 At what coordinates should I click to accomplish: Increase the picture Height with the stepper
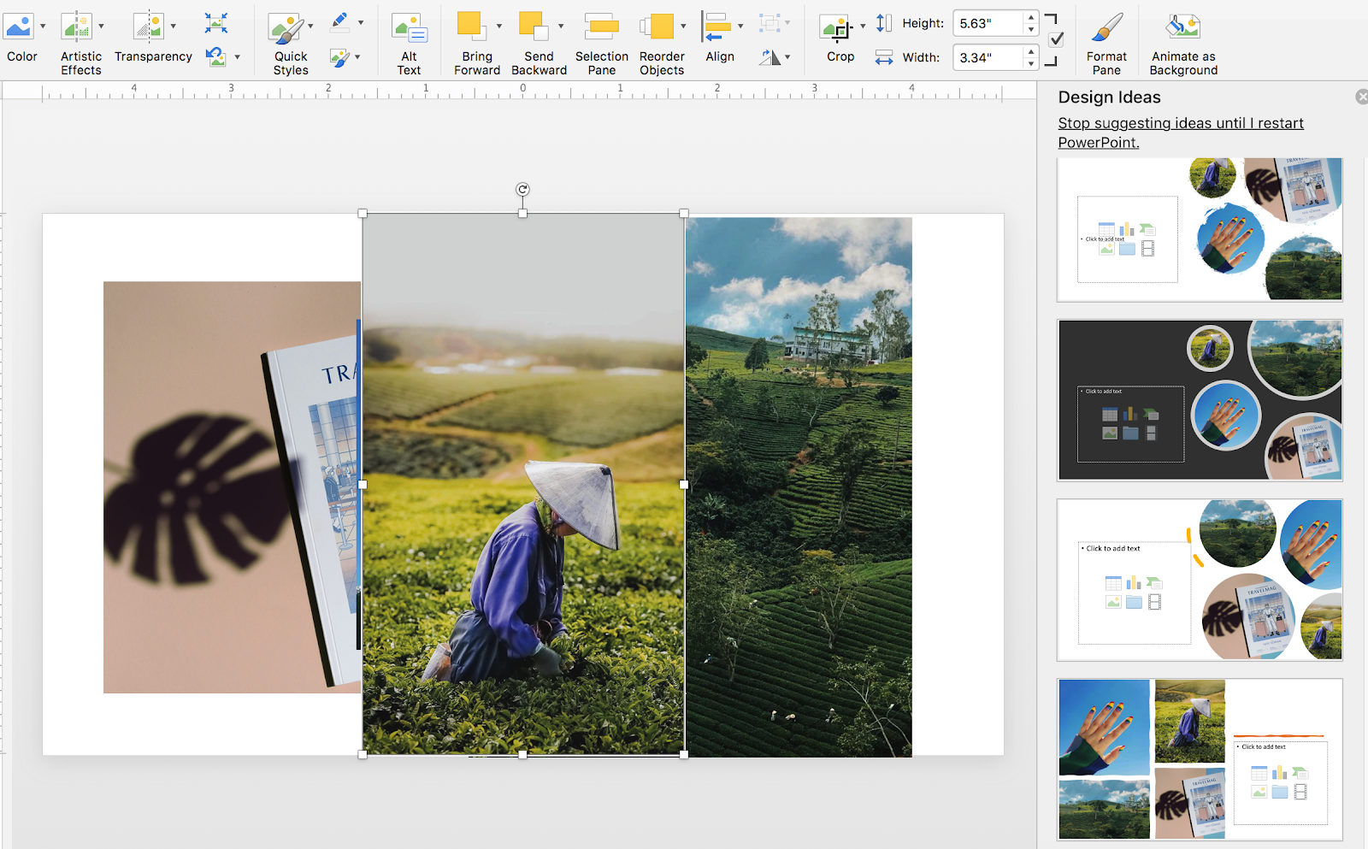pyautogui.click(x=1031, y=19)
